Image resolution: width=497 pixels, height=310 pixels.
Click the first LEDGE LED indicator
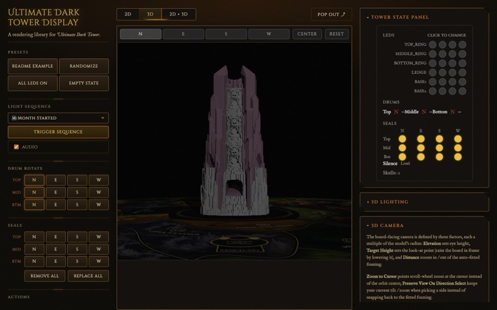[432, 73]
